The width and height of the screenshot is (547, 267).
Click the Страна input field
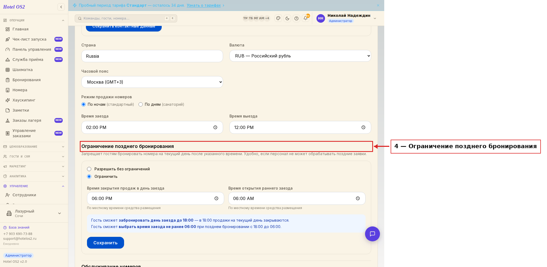(152, 56)
